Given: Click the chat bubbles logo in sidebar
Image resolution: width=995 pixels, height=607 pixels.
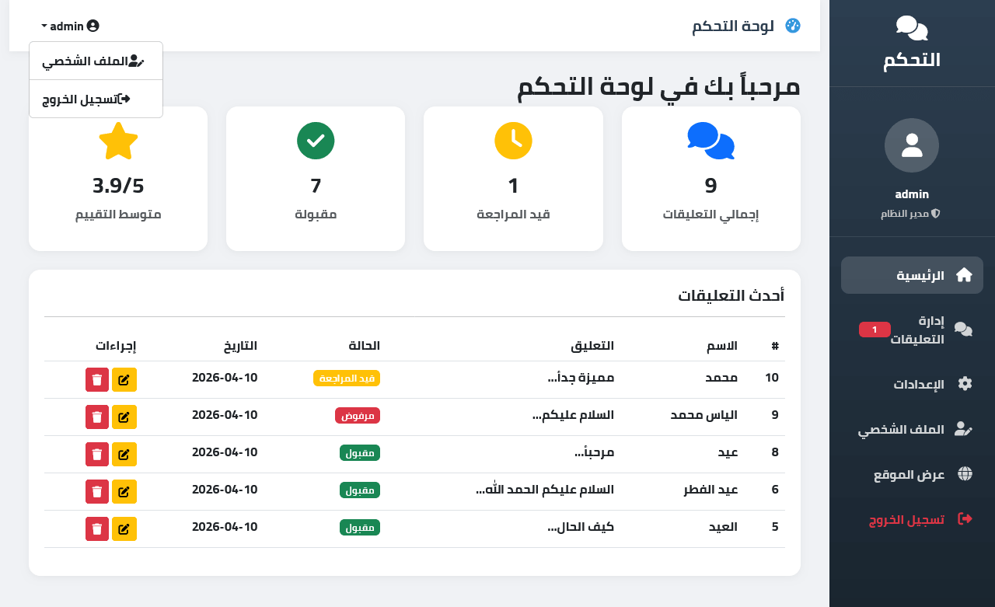Looking at the screenshot, I should [x=912, y=29].
